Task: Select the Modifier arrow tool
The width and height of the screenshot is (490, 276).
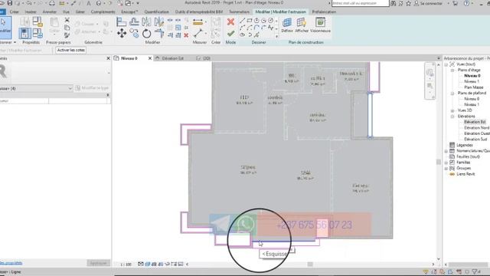Action: [x=5, y=27]
